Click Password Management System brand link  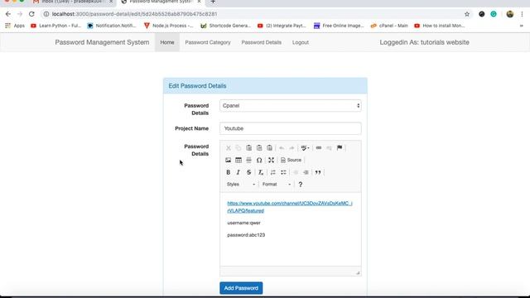(x=102, y=42)
